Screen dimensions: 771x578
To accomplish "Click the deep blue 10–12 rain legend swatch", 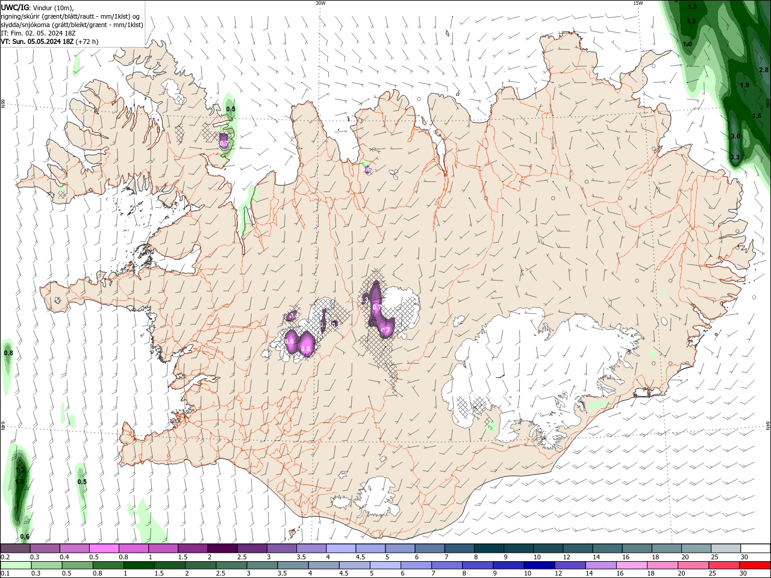I will [x=540, y=565].
